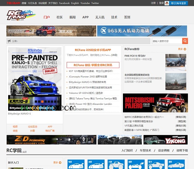This screenshot has width=194, height=169.
Task: Open the 油房 car category icon
Action: (96, 164)
